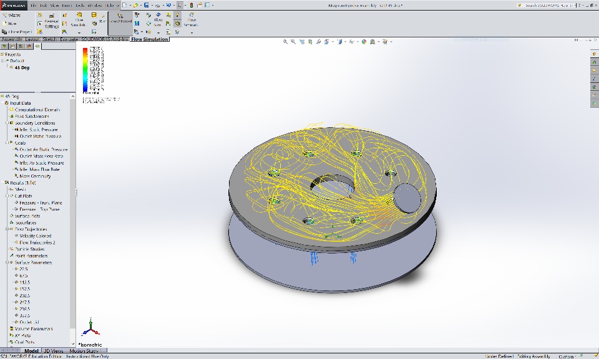The width and height of the screenshot is (599, 359).
Task: Switch to the SOLIDWORKS Add-Ins tab
Action: tap(104, 39)
